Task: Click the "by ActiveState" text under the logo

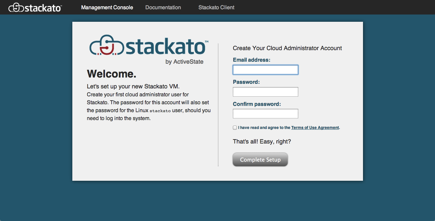Action: 184,62
